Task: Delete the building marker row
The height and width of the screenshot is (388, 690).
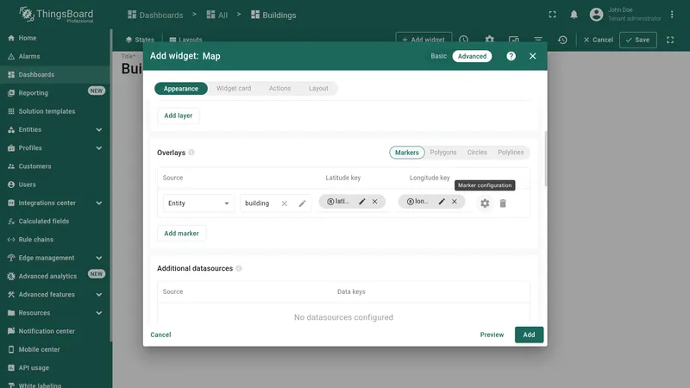Action: tap(503, 203)
